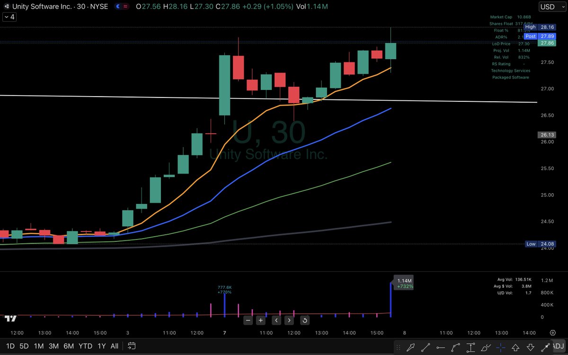Toggle ADJ adjusted data button
The width and height of the screenshot is (568, 355).
point(559,346)
